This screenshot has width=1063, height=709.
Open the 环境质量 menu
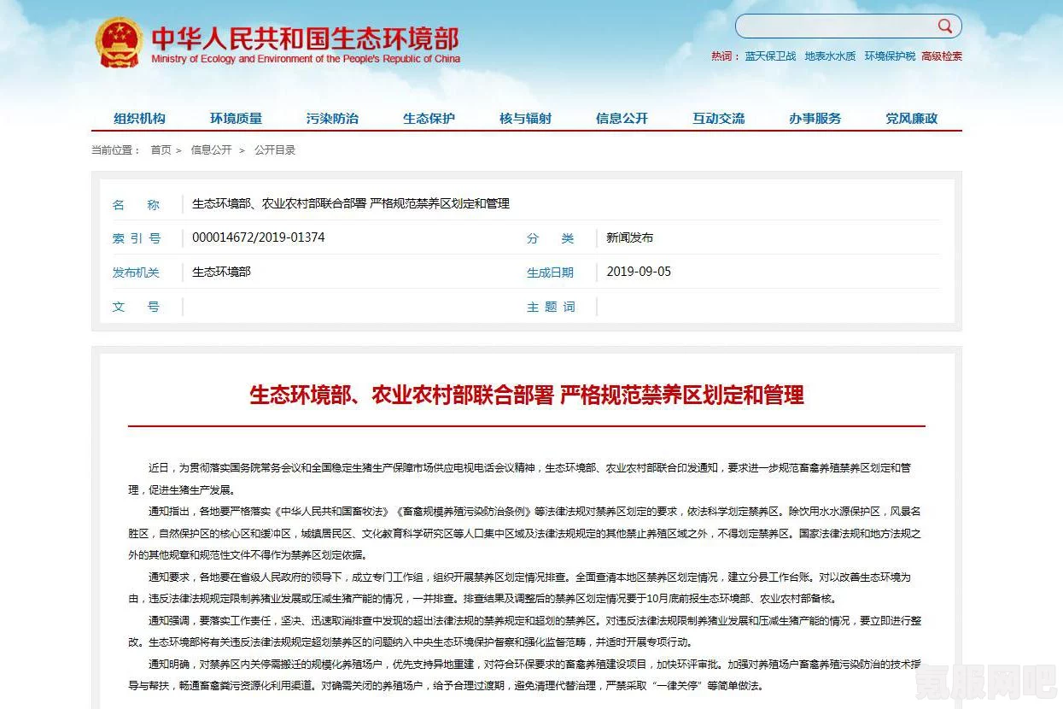click(x=237, y=119)
